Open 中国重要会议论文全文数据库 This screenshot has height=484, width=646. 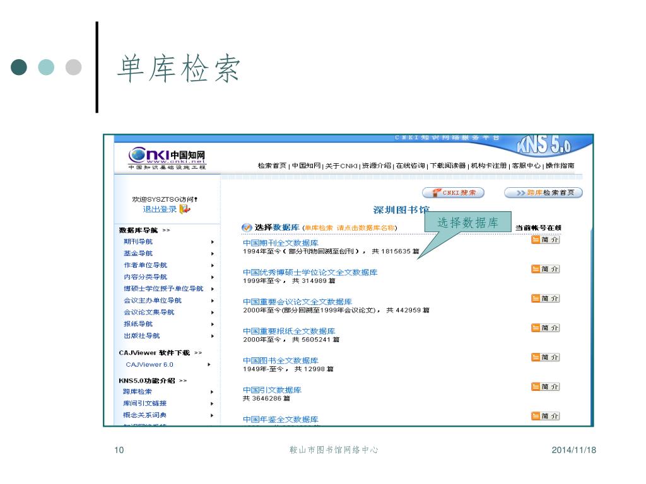(298, 302)
